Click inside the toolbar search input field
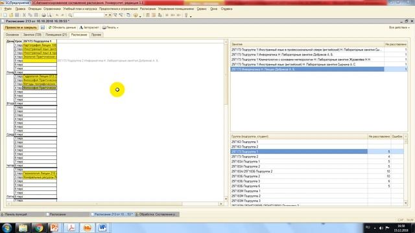415x233 pixels. pyautogui.click(x=89, y=15)
